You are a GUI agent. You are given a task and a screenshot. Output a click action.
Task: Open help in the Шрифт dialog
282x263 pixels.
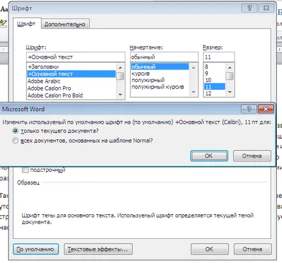pos(250,8)
